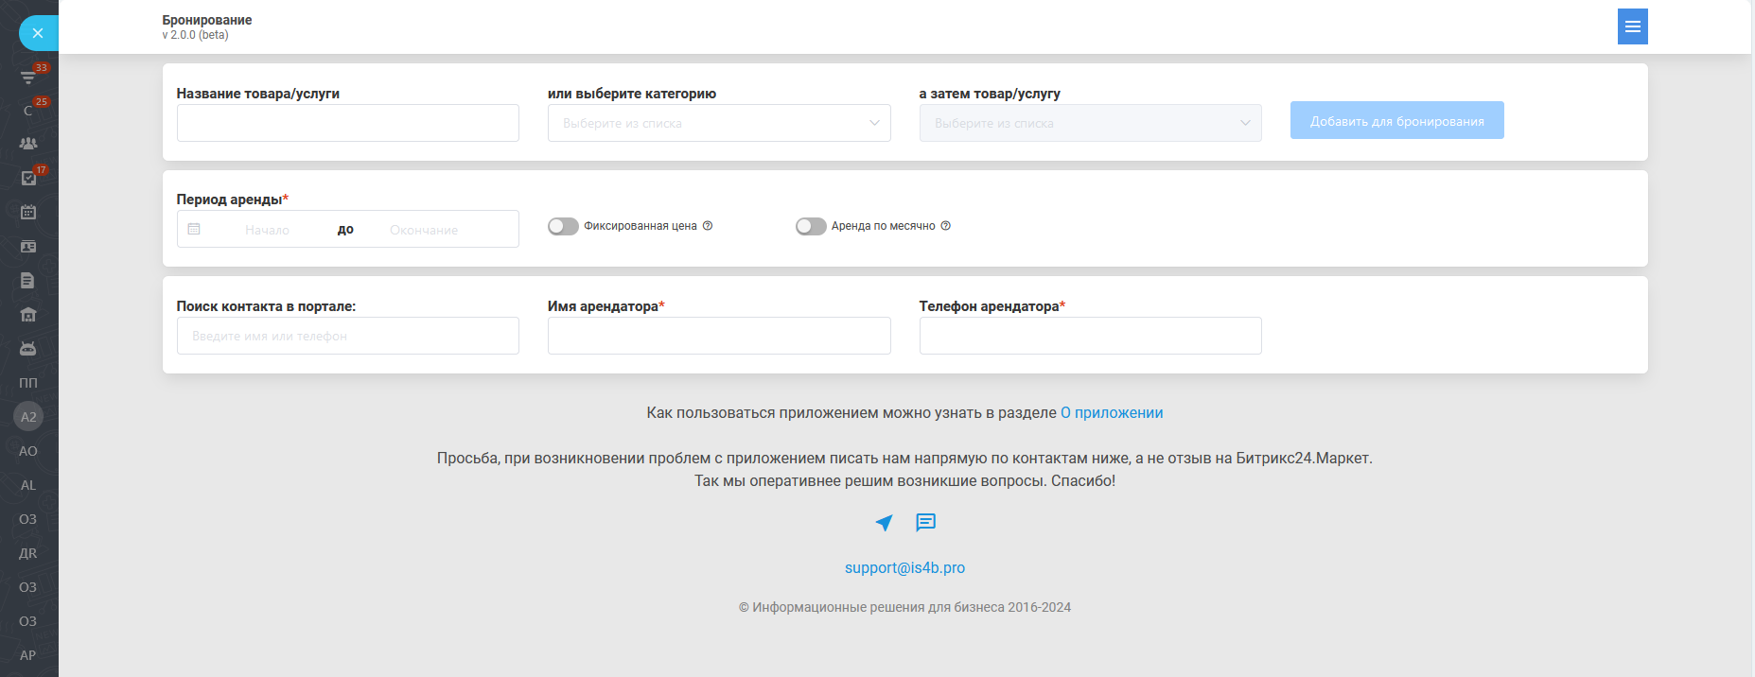The height and width of the screenshot is (677, 1755).
Task: Click the chat message support icon
Action: click(x=925, y=522)
